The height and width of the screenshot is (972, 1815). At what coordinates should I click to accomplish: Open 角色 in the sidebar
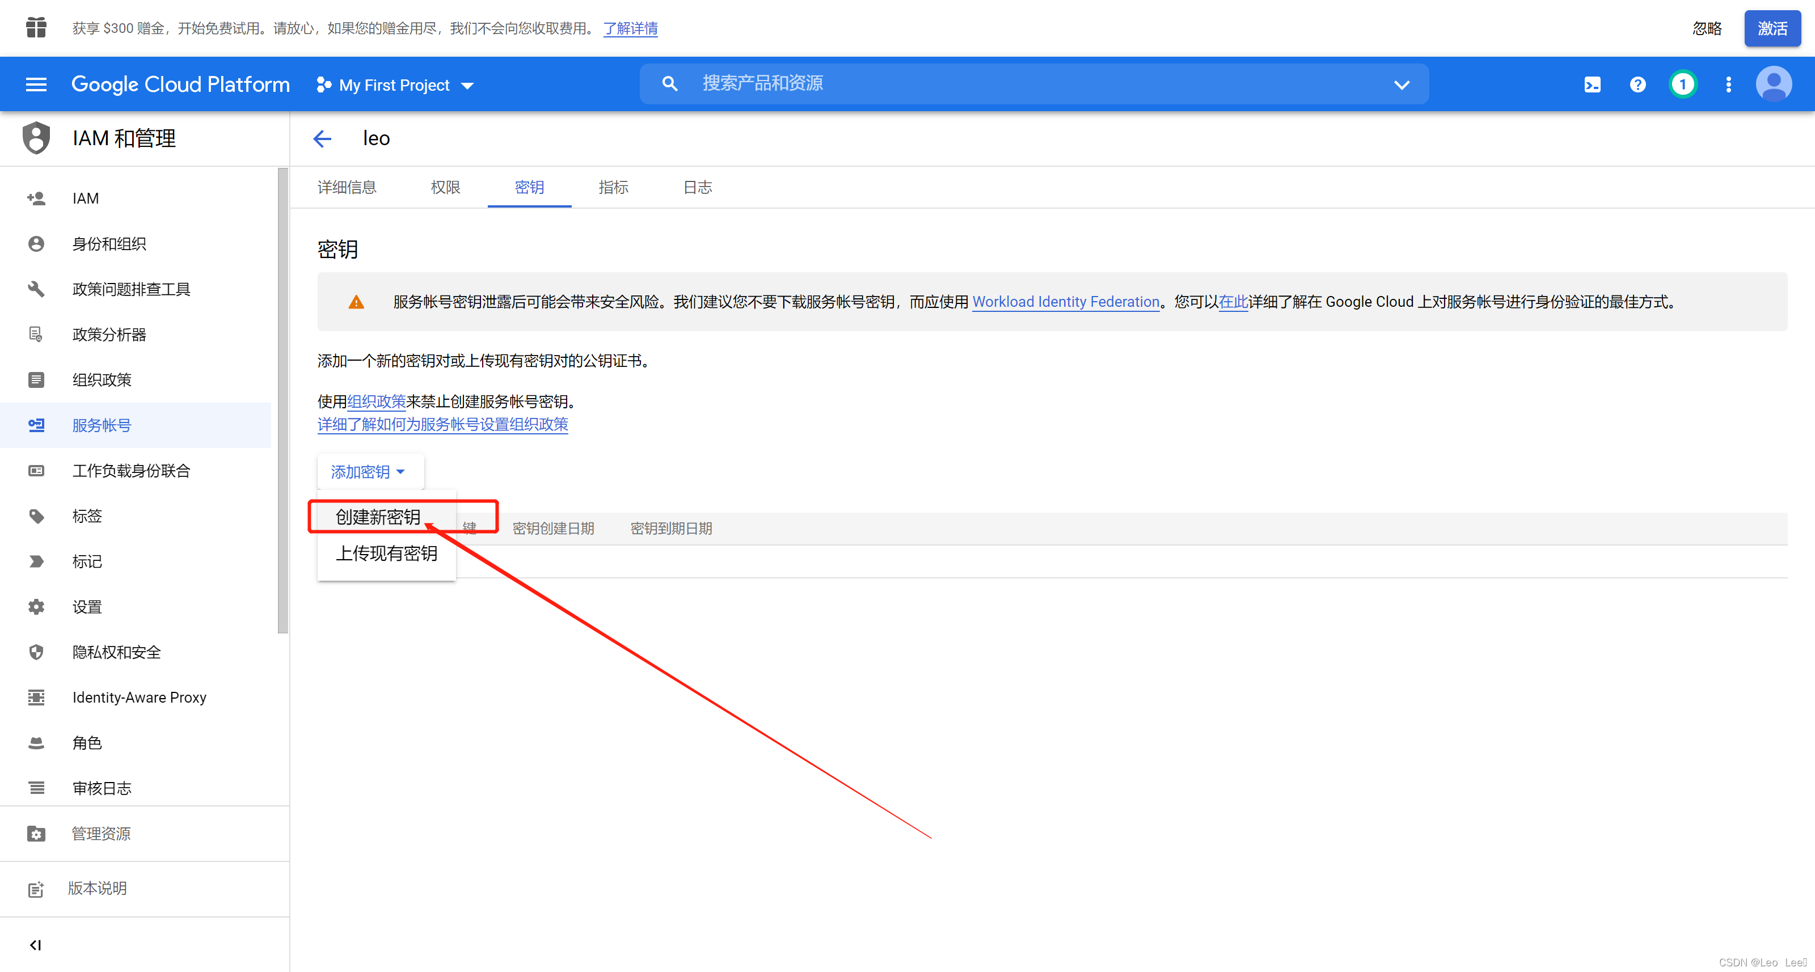click(87, 742)
